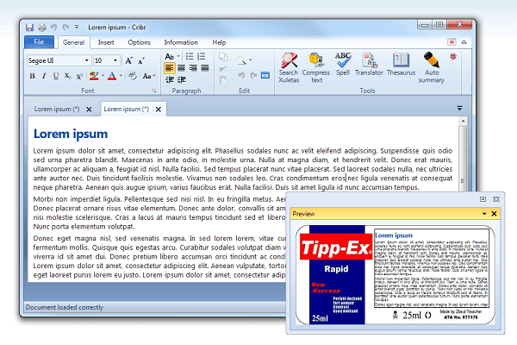Click the Compress text tool
This screenshot has height=345, width=517.
coord(316,66)
